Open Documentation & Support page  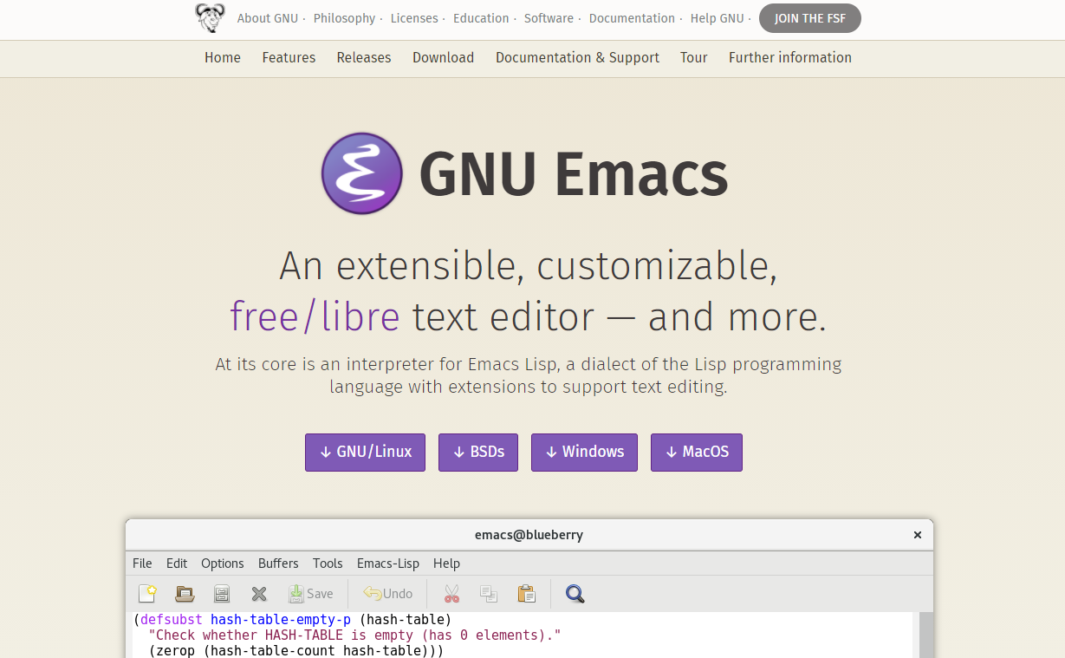(577, 58)
